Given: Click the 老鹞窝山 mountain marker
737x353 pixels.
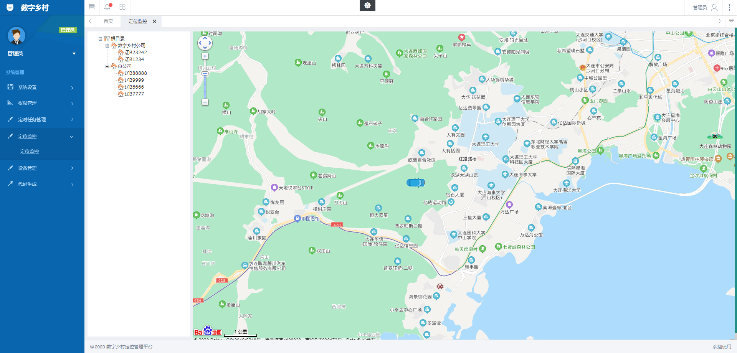Looking at the screenshot, I should pyautogui.click(x=314, y=175).
